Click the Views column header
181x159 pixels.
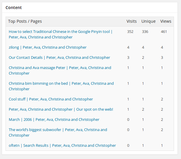[x=166, y=21]
